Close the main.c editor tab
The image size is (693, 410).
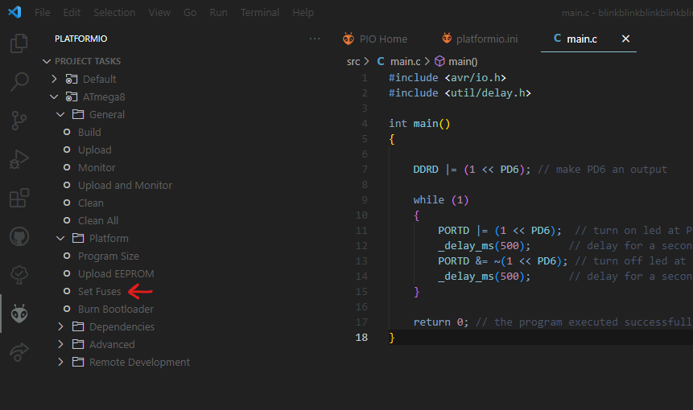tap(625, 39)
